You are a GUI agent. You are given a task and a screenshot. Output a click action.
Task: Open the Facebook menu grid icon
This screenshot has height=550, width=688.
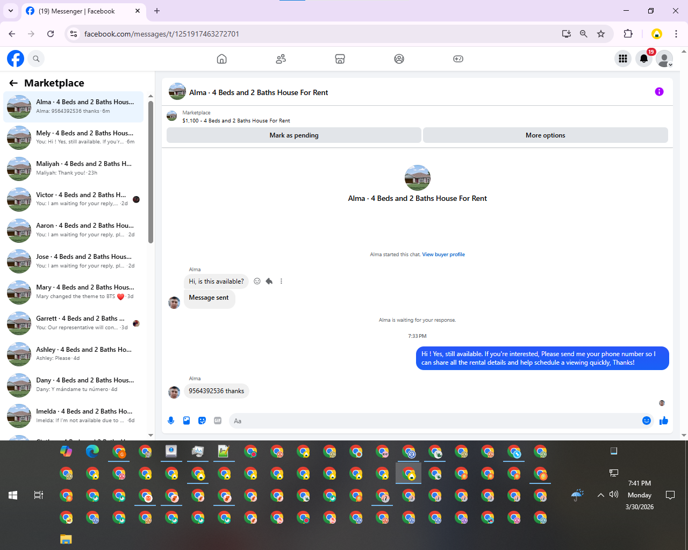(x=623, y=59)
